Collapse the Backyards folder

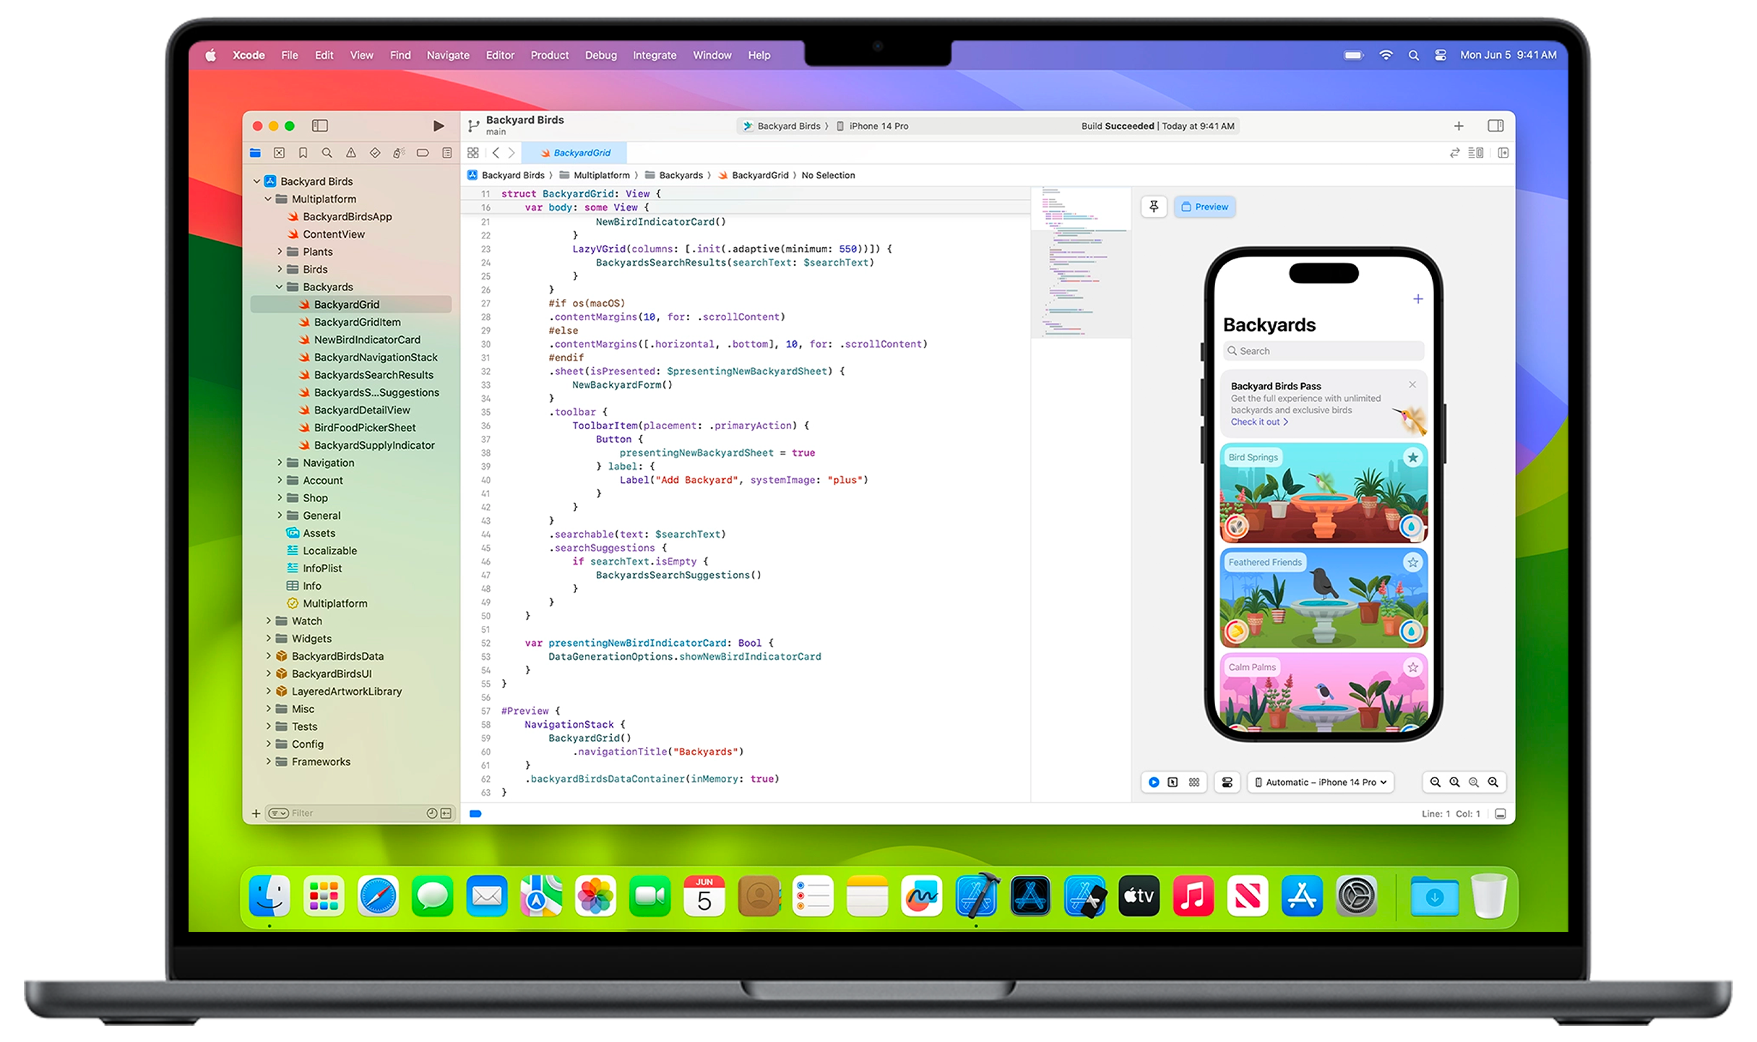click(280, 287)
